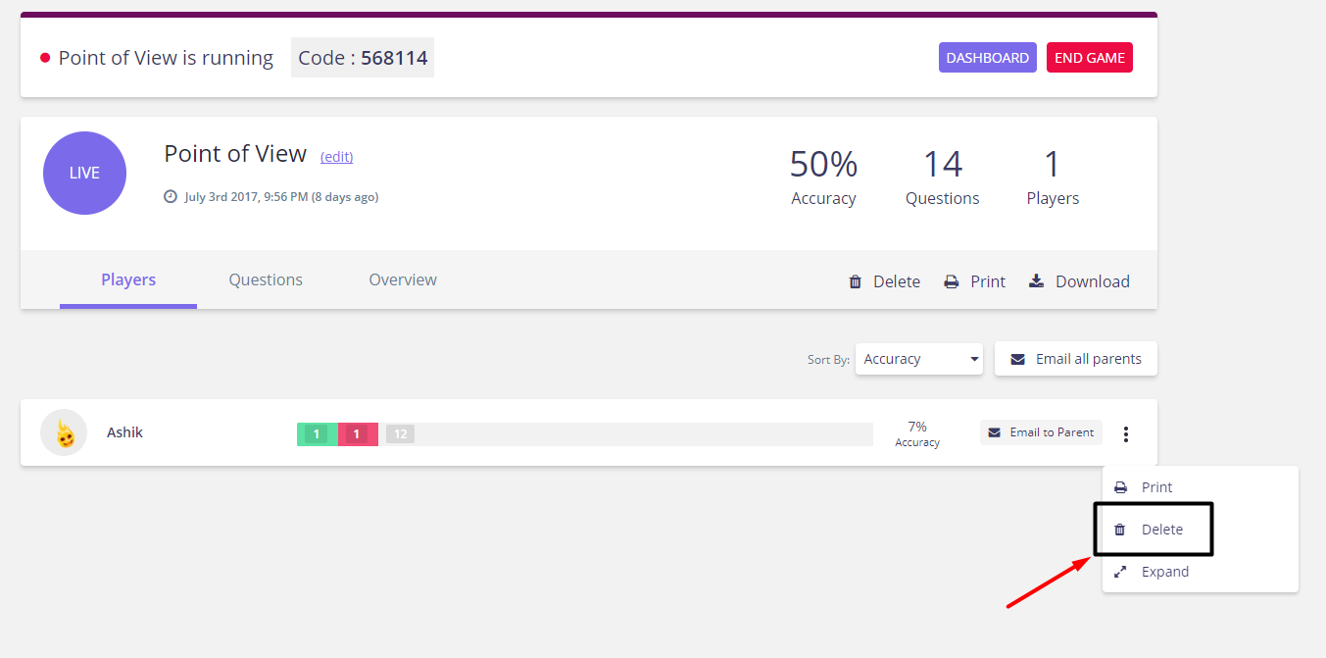1326x658 pixels.
Task: Click the green correct segment showing 1
Action: pyautogui.click(x=318, y=434)
